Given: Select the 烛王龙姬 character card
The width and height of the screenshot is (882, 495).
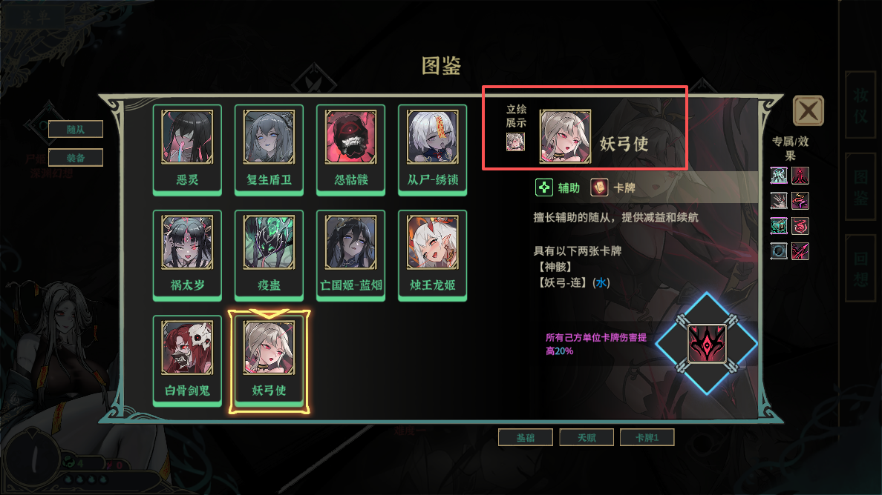Looking at the screenshot, I should coord(433,256).
